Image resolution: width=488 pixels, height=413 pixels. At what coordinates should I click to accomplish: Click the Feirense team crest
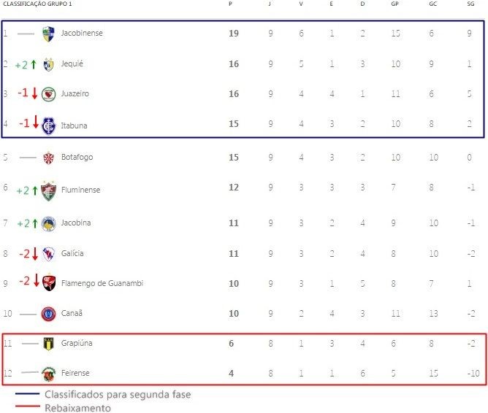tap(48, 374)
